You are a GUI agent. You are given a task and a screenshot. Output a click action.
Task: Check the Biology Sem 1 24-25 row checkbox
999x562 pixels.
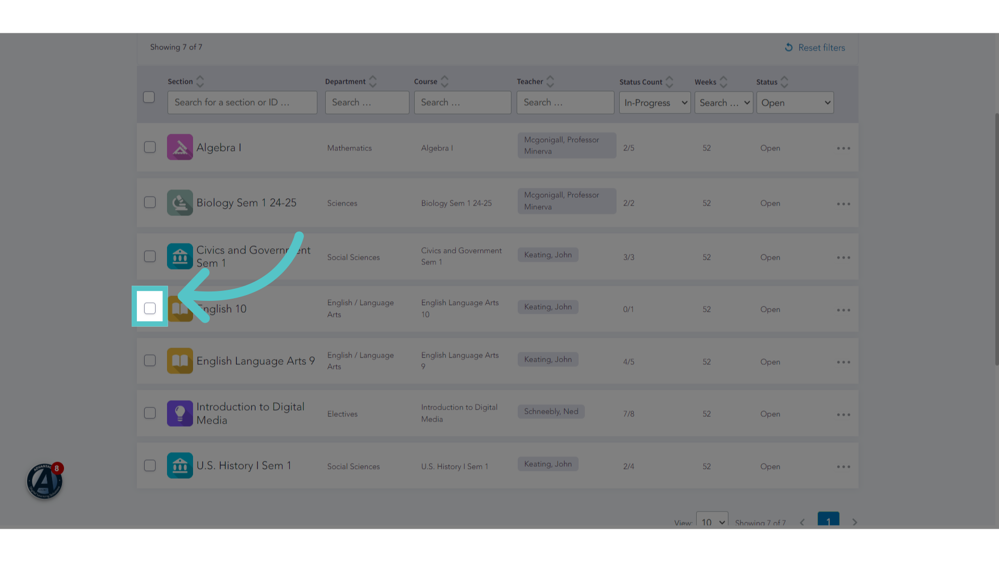click(x=150, y=202)
